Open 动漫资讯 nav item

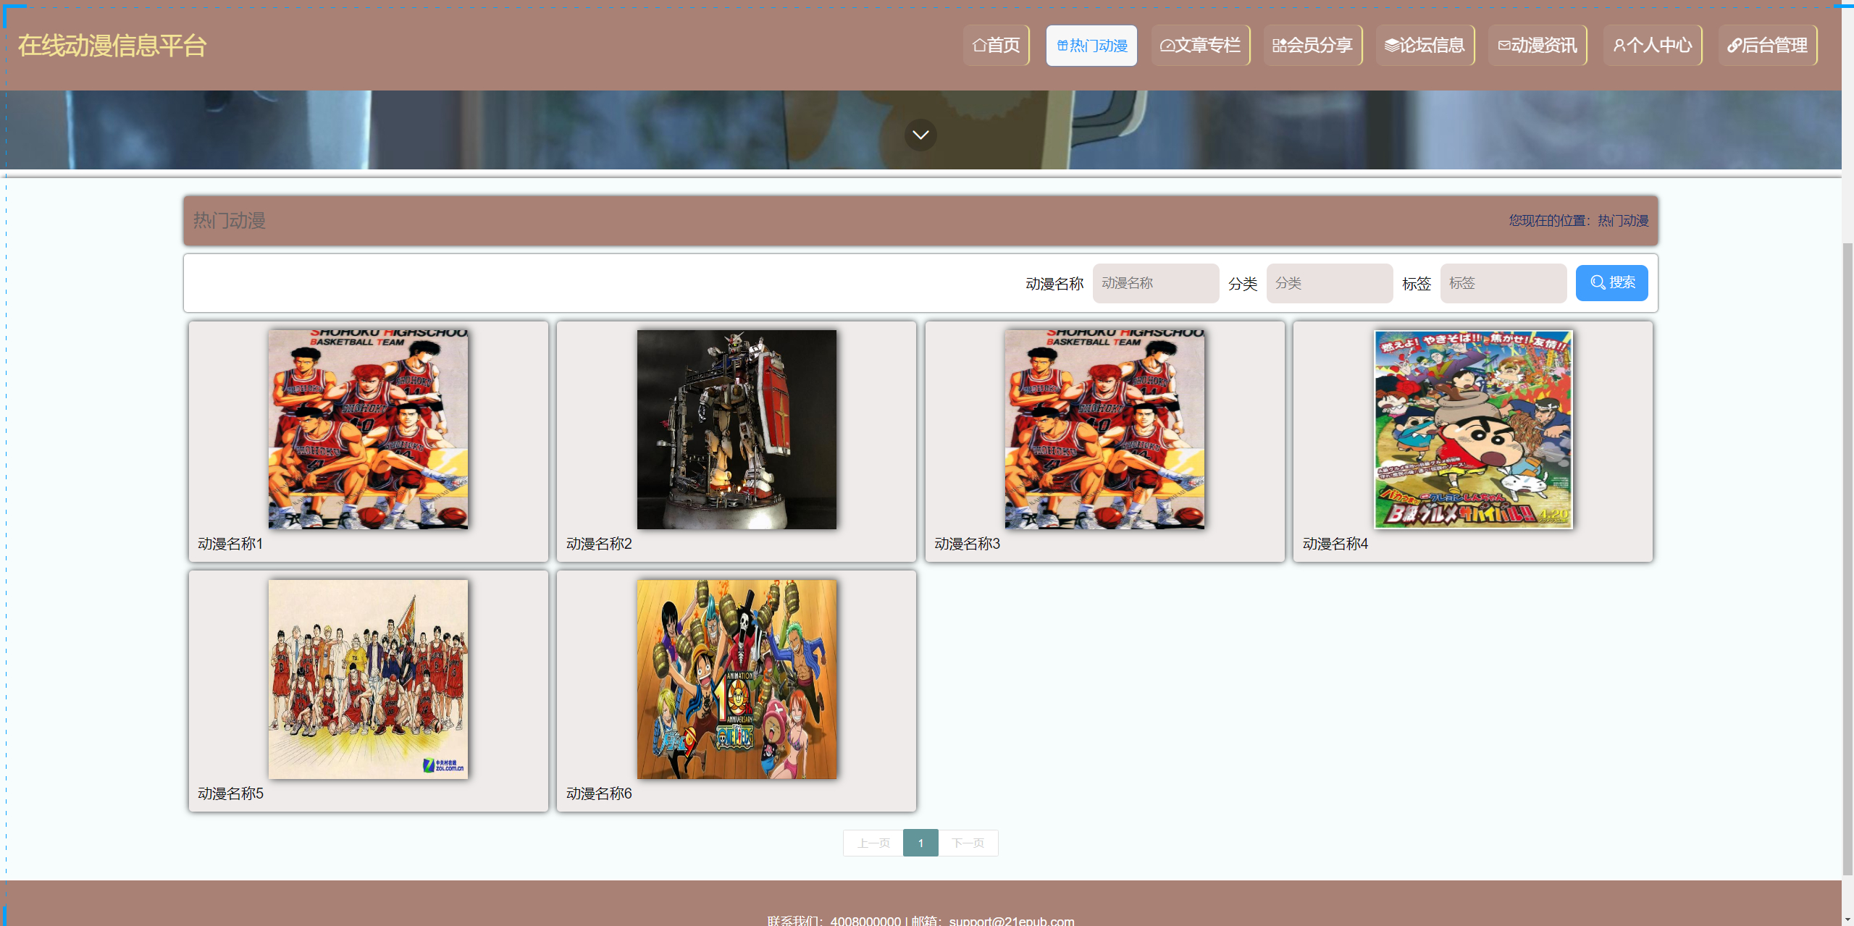[x=1537, y=46]
